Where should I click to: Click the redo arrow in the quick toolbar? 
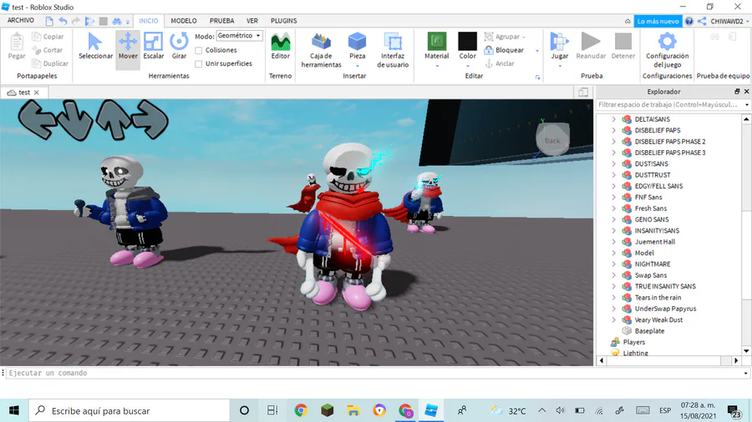(x=76, y=21)
